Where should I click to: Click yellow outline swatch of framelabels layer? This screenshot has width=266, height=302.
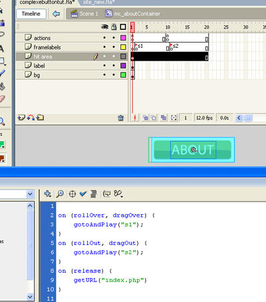[x=123, y=47]
